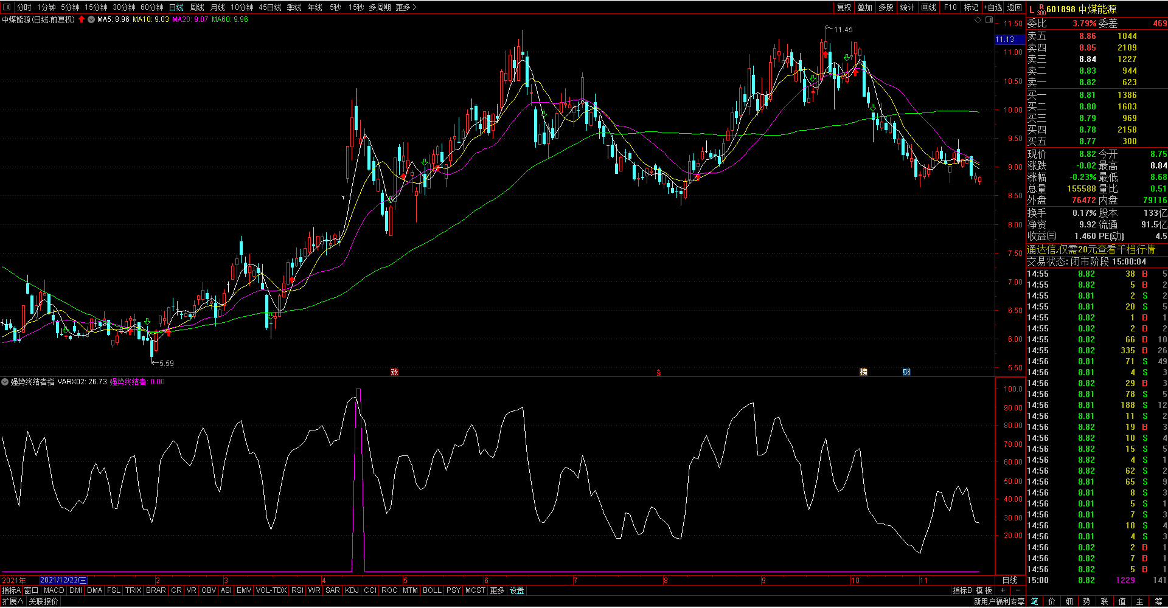This screenshot has height=608, width=1168.
Task: Open the 指标B menu
Action: point(962,590)
